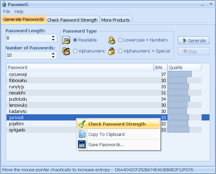The image size is (216, 174).
Task: Click the mouse pointer entropy status message
Action: point(56,170)
